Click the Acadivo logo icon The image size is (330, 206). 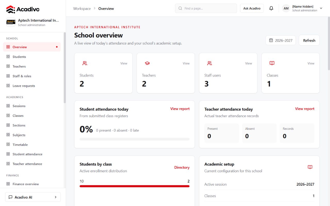11,9
